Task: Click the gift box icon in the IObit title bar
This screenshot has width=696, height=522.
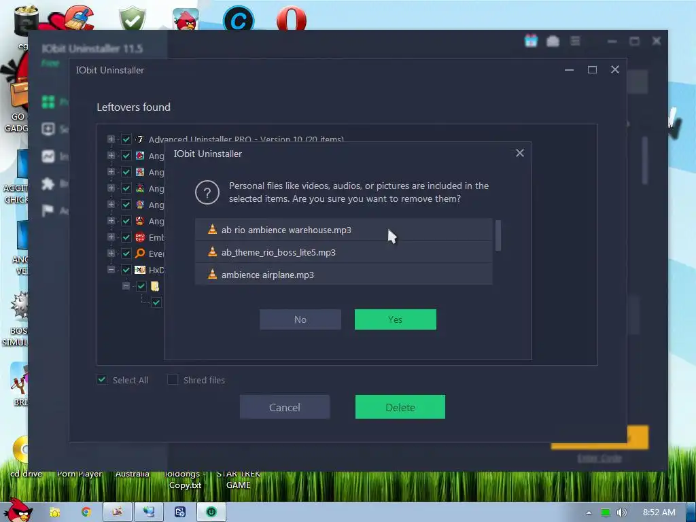Action: pyautogui.click(x=531, y=41)
